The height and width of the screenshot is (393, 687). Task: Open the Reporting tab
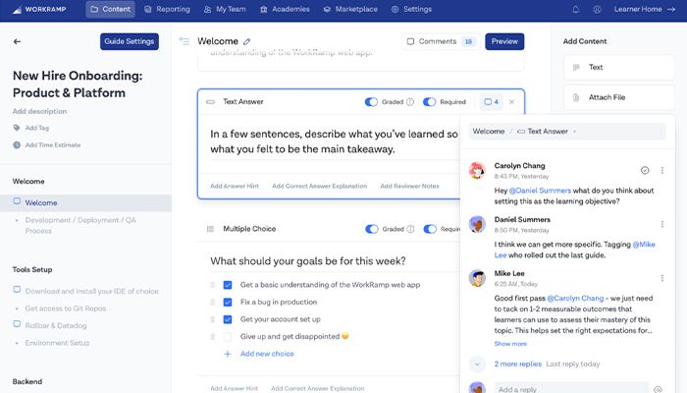click(168, 9)
